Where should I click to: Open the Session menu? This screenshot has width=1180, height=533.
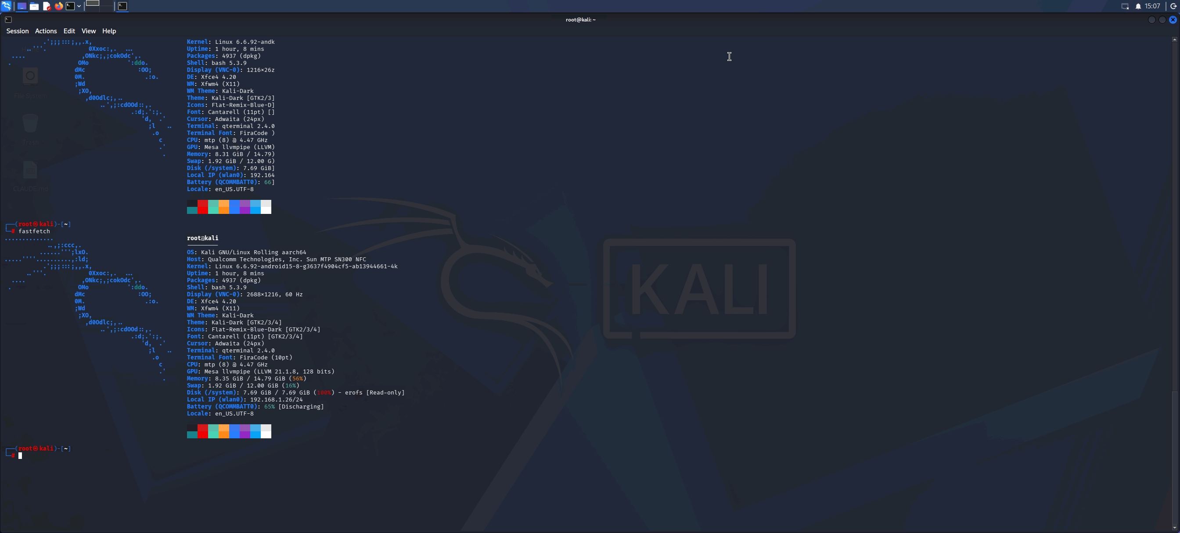tap(18, 31)
